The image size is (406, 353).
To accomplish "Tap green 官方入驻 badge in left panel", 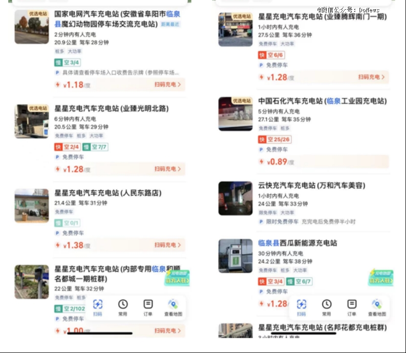I will click(177, 278).
